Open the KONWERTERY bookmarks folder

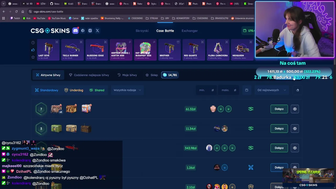click(x=181, y=18)
